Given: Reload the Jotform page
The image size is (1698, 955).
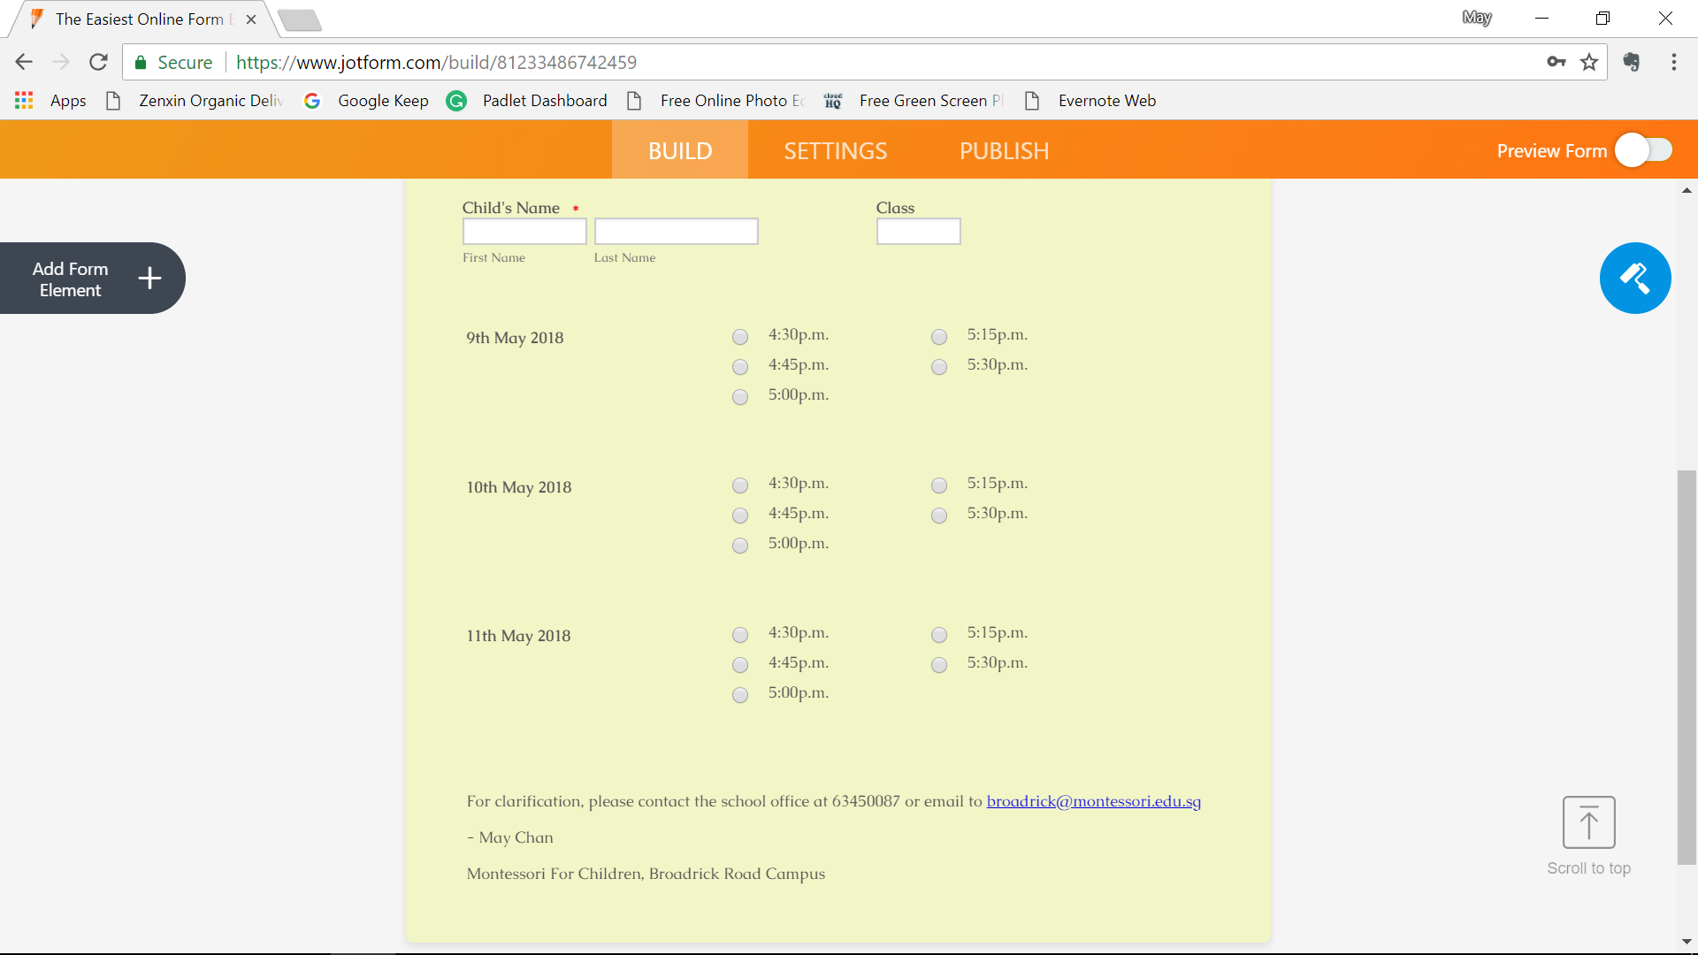Looking at the screenshot, I should click(98, 62).
